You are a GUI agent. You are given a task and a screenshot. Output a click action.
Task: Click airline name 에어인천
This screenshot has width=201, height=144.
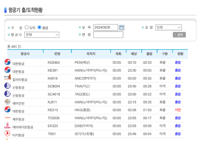18,103
